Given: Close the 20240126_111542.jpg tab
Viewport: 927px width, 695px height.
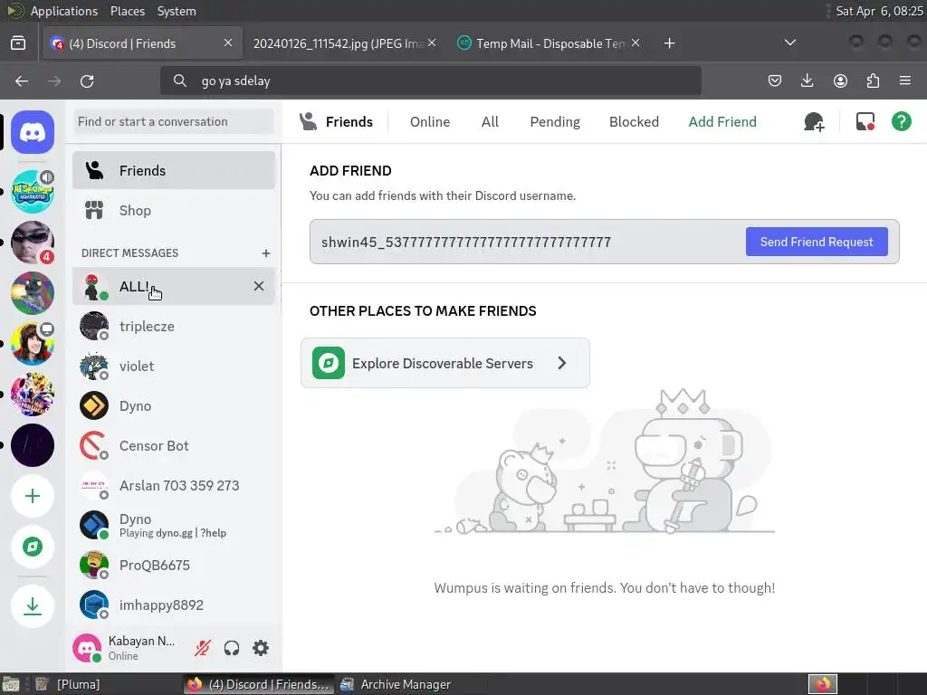Looking at the screenshot, I should pyautogui.click(x=432, y=43).
